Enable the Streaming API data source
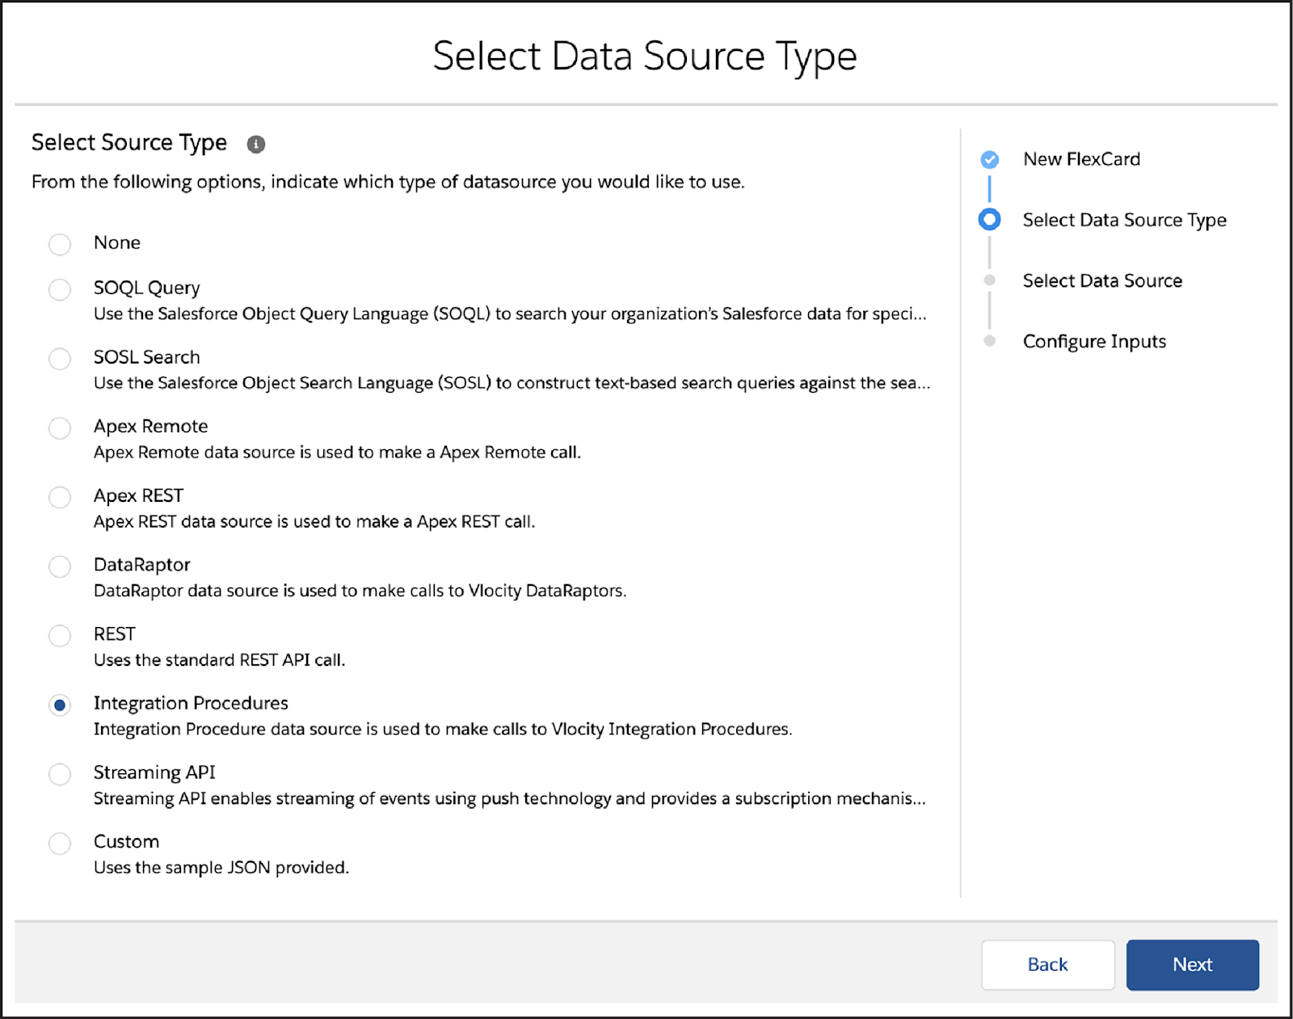 (x=59, y=774)
